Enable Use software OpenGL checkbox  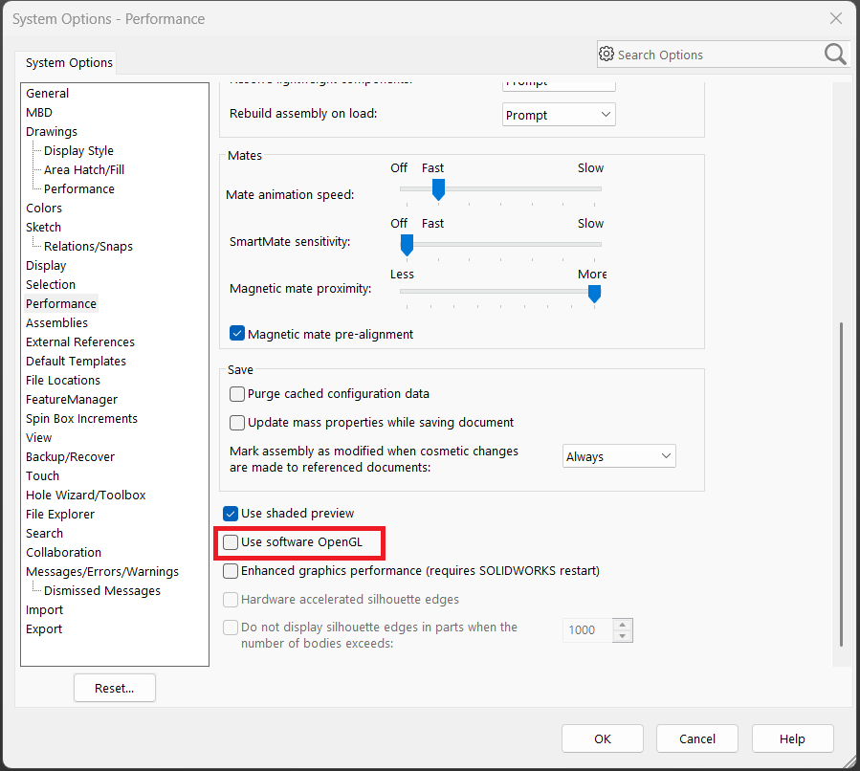tap(231, 542)
